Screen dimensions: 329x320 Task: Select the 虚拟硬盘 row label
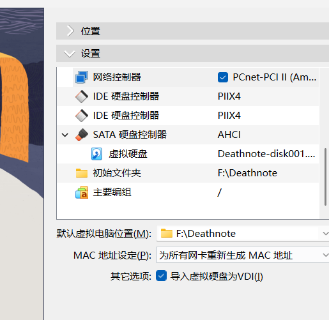[128, 154]
